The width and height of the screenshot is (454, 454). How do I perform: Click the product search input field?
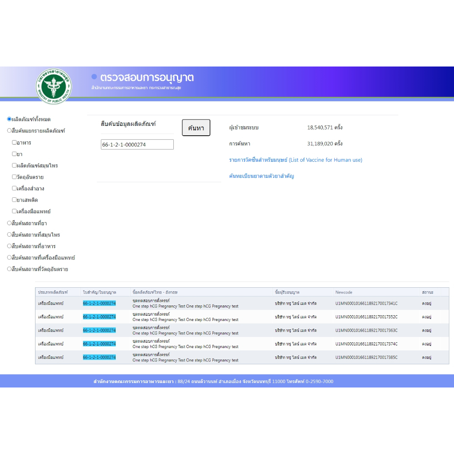tap(137, 145)
